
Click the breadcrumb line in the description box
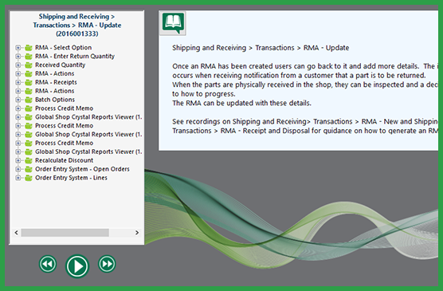click(261, 48)
